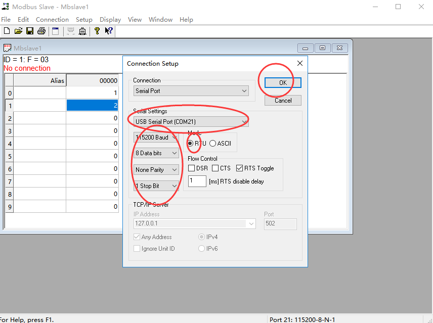Open the Setup menu
The height and width of the screenshot is (323, 433).
84,20
